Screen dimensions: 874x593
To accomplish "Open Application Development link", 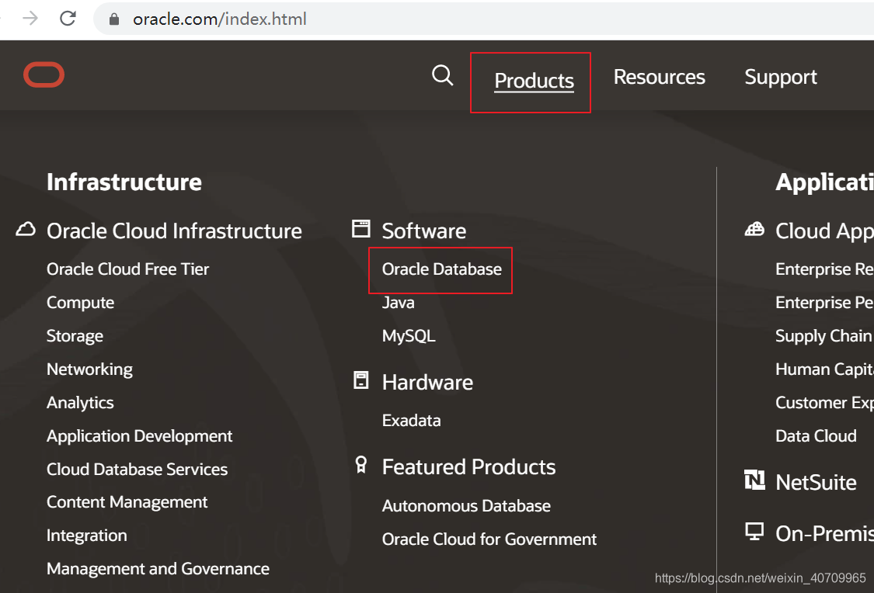I will pos(139,436).
